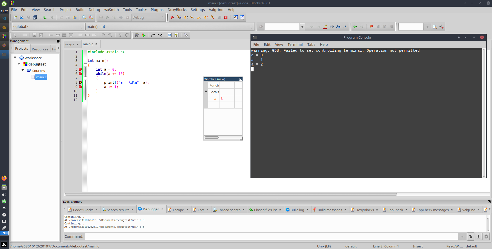Remove the breakpoint on line 6
492x249 pixels.
(81, 74)
